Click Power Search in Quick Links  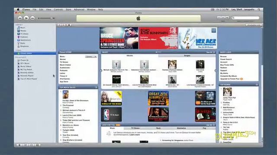(x=226, y=59)
